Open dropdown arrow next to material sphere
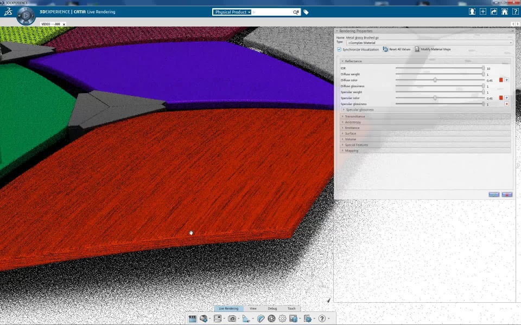This screenshot has width=521, height=325. (210, 319)
